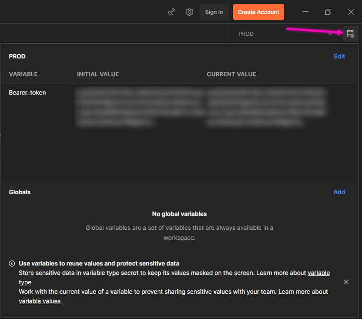Click the info icon beside the variables tip
Image resolution: width=362 pixels, height=319 pixels.
point(12,264)
